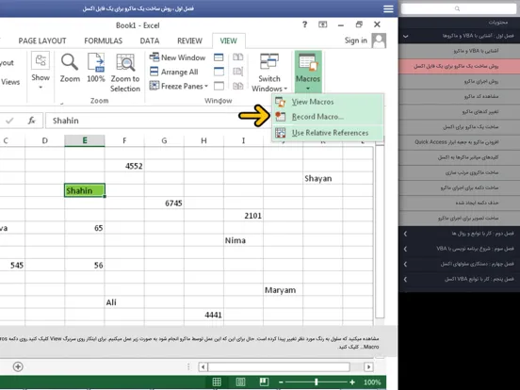Click the horizontal scrollbar track under the sheet
520x390 pixels.
point(279,366)
